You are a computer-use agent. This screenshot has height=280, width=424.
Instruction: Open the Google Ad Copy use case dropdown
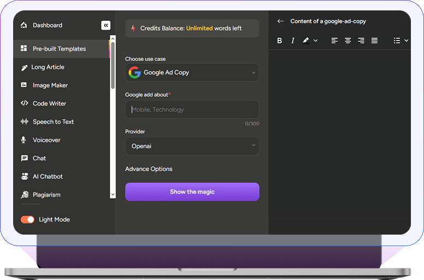[x=192, y=72]
